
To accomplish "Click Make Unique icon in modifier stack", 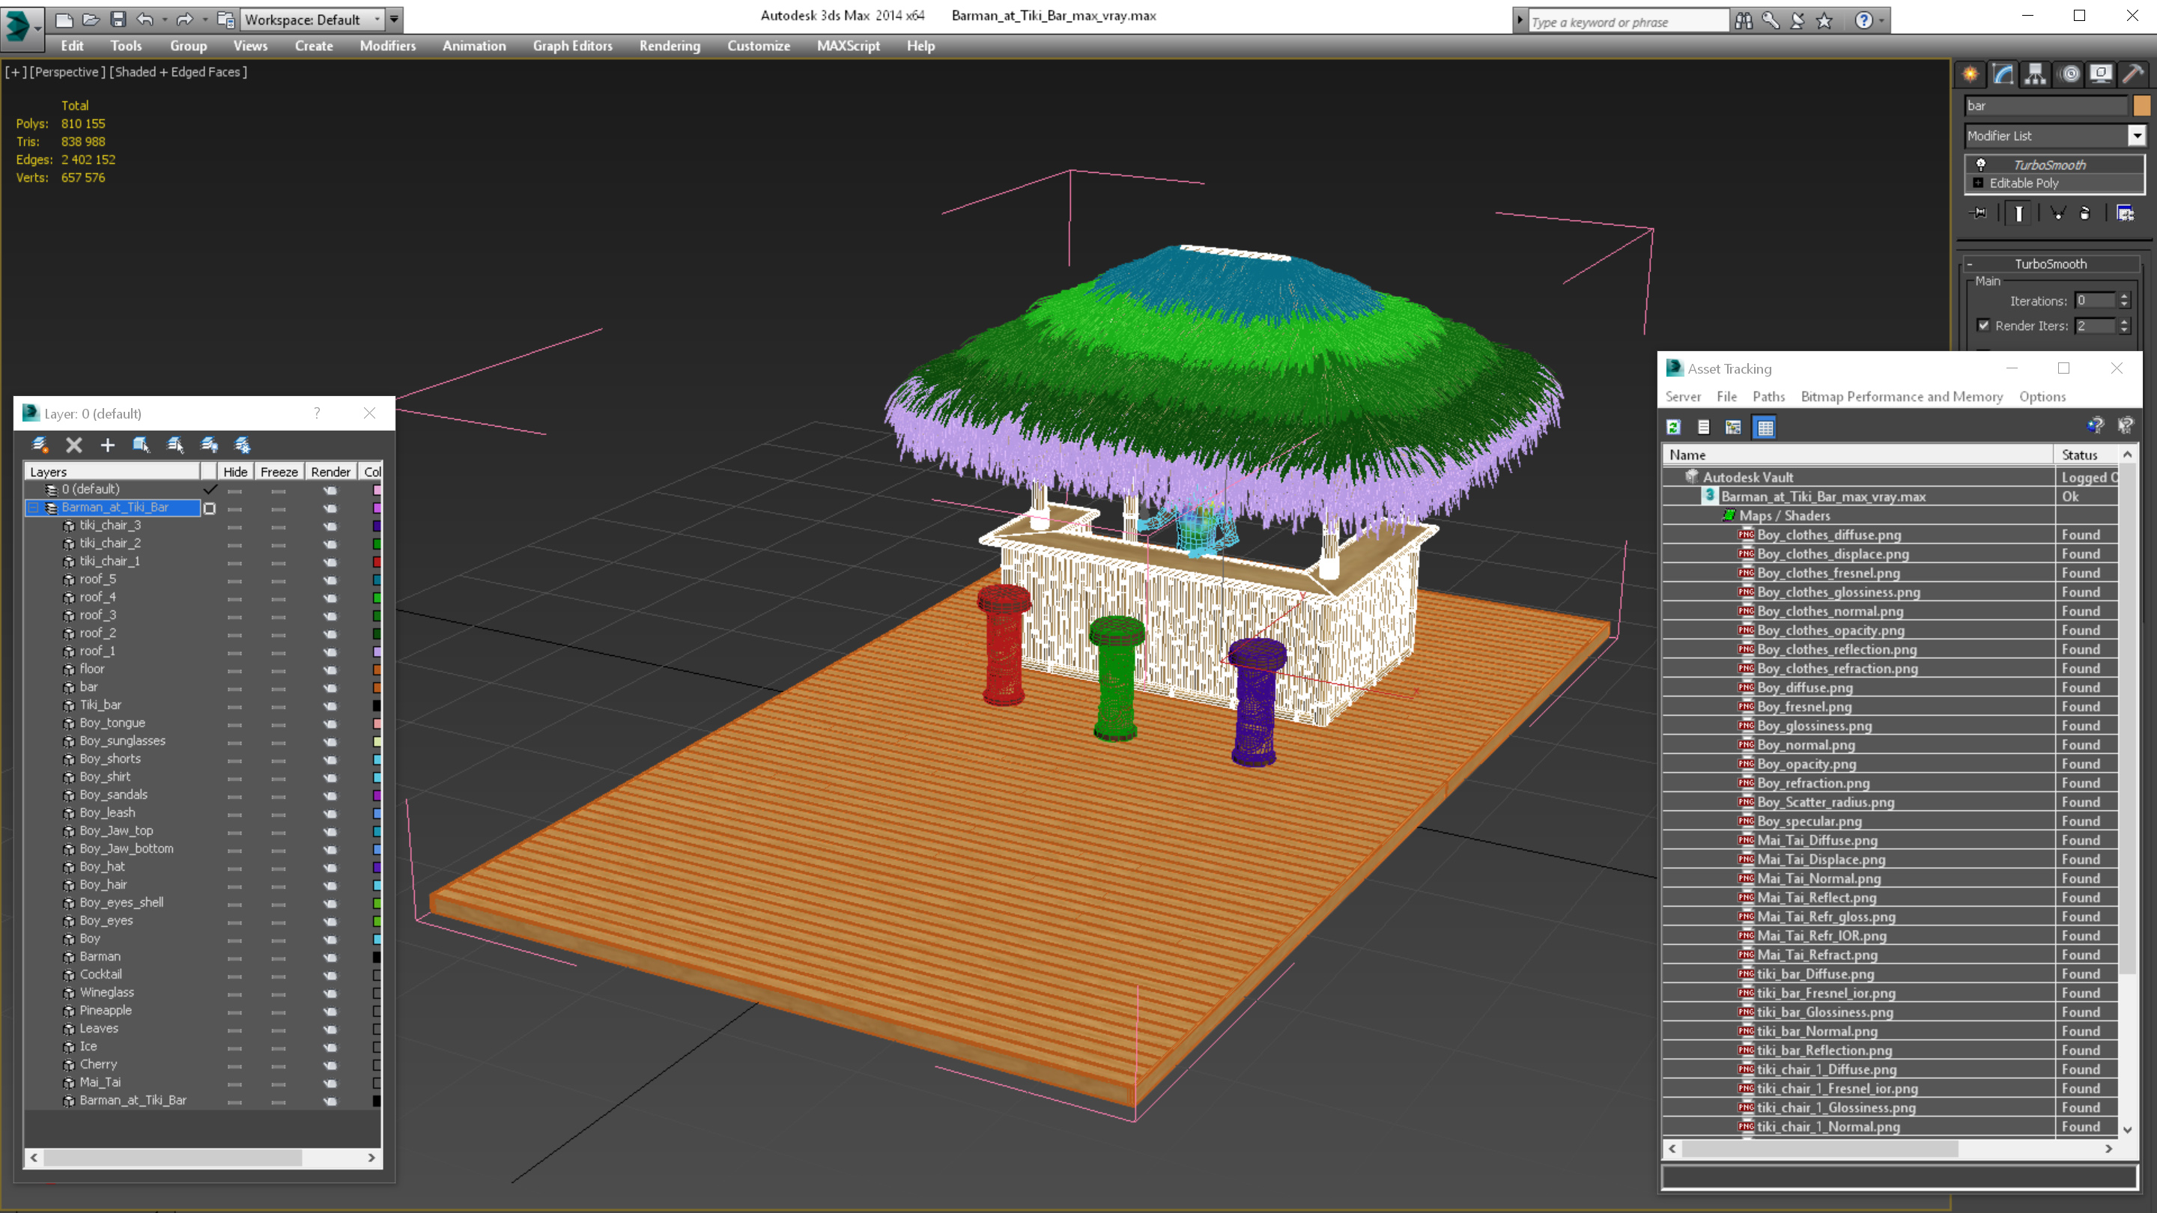I will [2057, 213].
